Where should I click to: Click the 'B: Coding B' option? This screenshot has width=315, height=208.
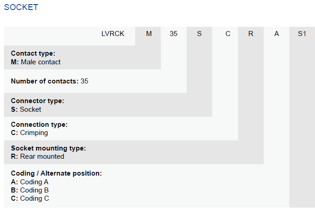30,190
